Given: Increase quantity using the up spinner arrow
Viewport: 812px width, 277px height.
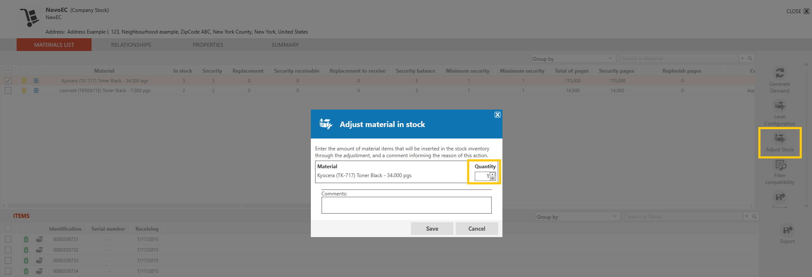Looking at the screenshot, I should coord(493,174).
